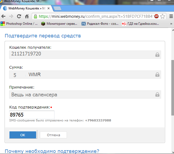Screen dimensions: 174x154
Task: Confirm the transfer with the OK button
Action: pos(23,135)
